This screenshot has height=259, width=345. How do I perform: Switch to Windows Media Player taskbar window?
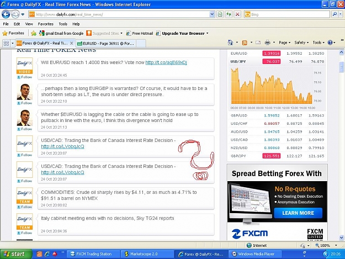pyautogui.click(x=255, y=254)
